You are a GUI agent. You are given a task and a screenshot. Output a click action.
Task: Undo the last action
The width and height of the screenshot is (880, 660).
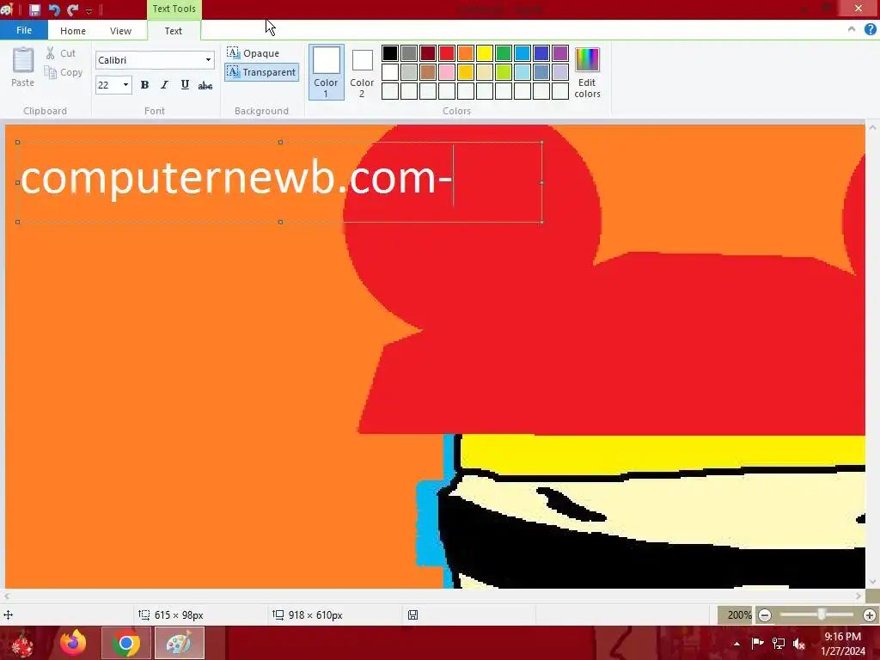[x=54, y=9]
